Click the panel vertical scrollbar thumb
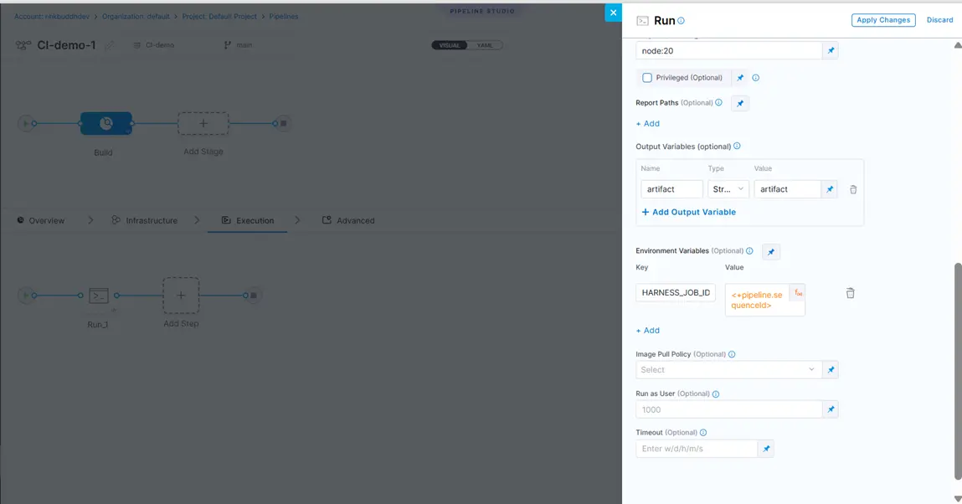 958,371
